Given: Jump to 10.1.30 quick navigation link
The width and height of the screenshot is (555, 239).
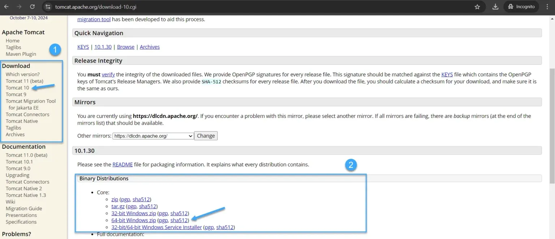Looking at the screenshot, I should [x=103, y=47].
